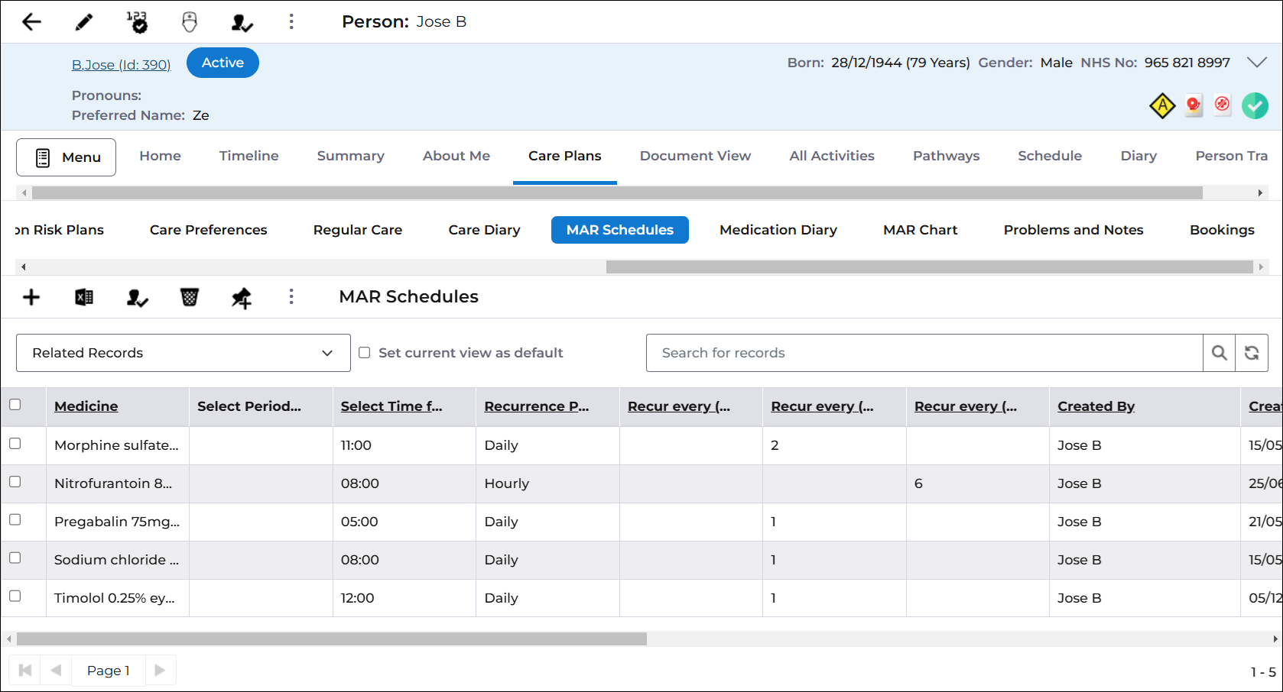Click the table horizontal scrollbar
The height and width of the screenshot is (692, 1283).
(332, 639)
